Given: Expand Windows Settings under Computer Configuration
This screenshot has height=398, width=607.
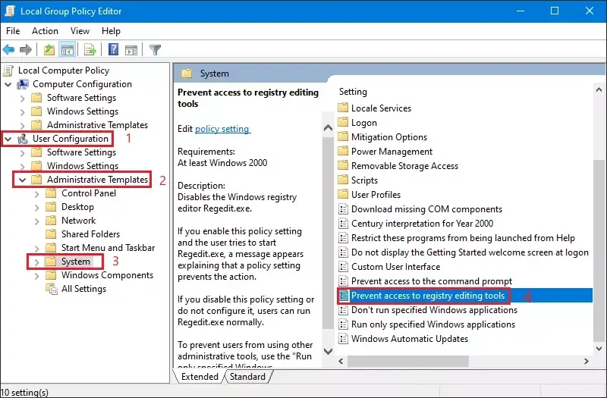Looking at the screenshot, I should click(23, 111).
